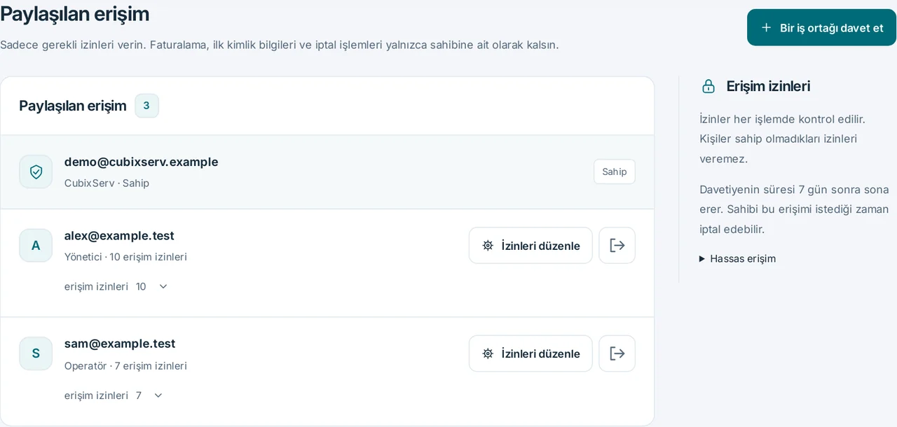897x427 pixels.
Task: Edit permissions for sam@example.test
Action: coord(530,353)
